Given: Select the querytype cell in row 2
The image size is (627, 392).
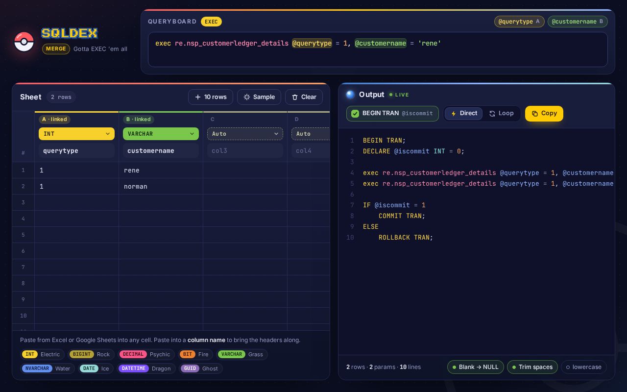Looking at the screenshot, I should 76,186.
